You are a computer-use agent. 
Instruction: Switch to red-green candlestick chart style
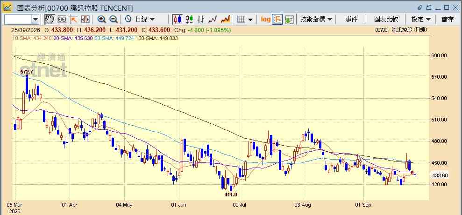pos(189,20)
